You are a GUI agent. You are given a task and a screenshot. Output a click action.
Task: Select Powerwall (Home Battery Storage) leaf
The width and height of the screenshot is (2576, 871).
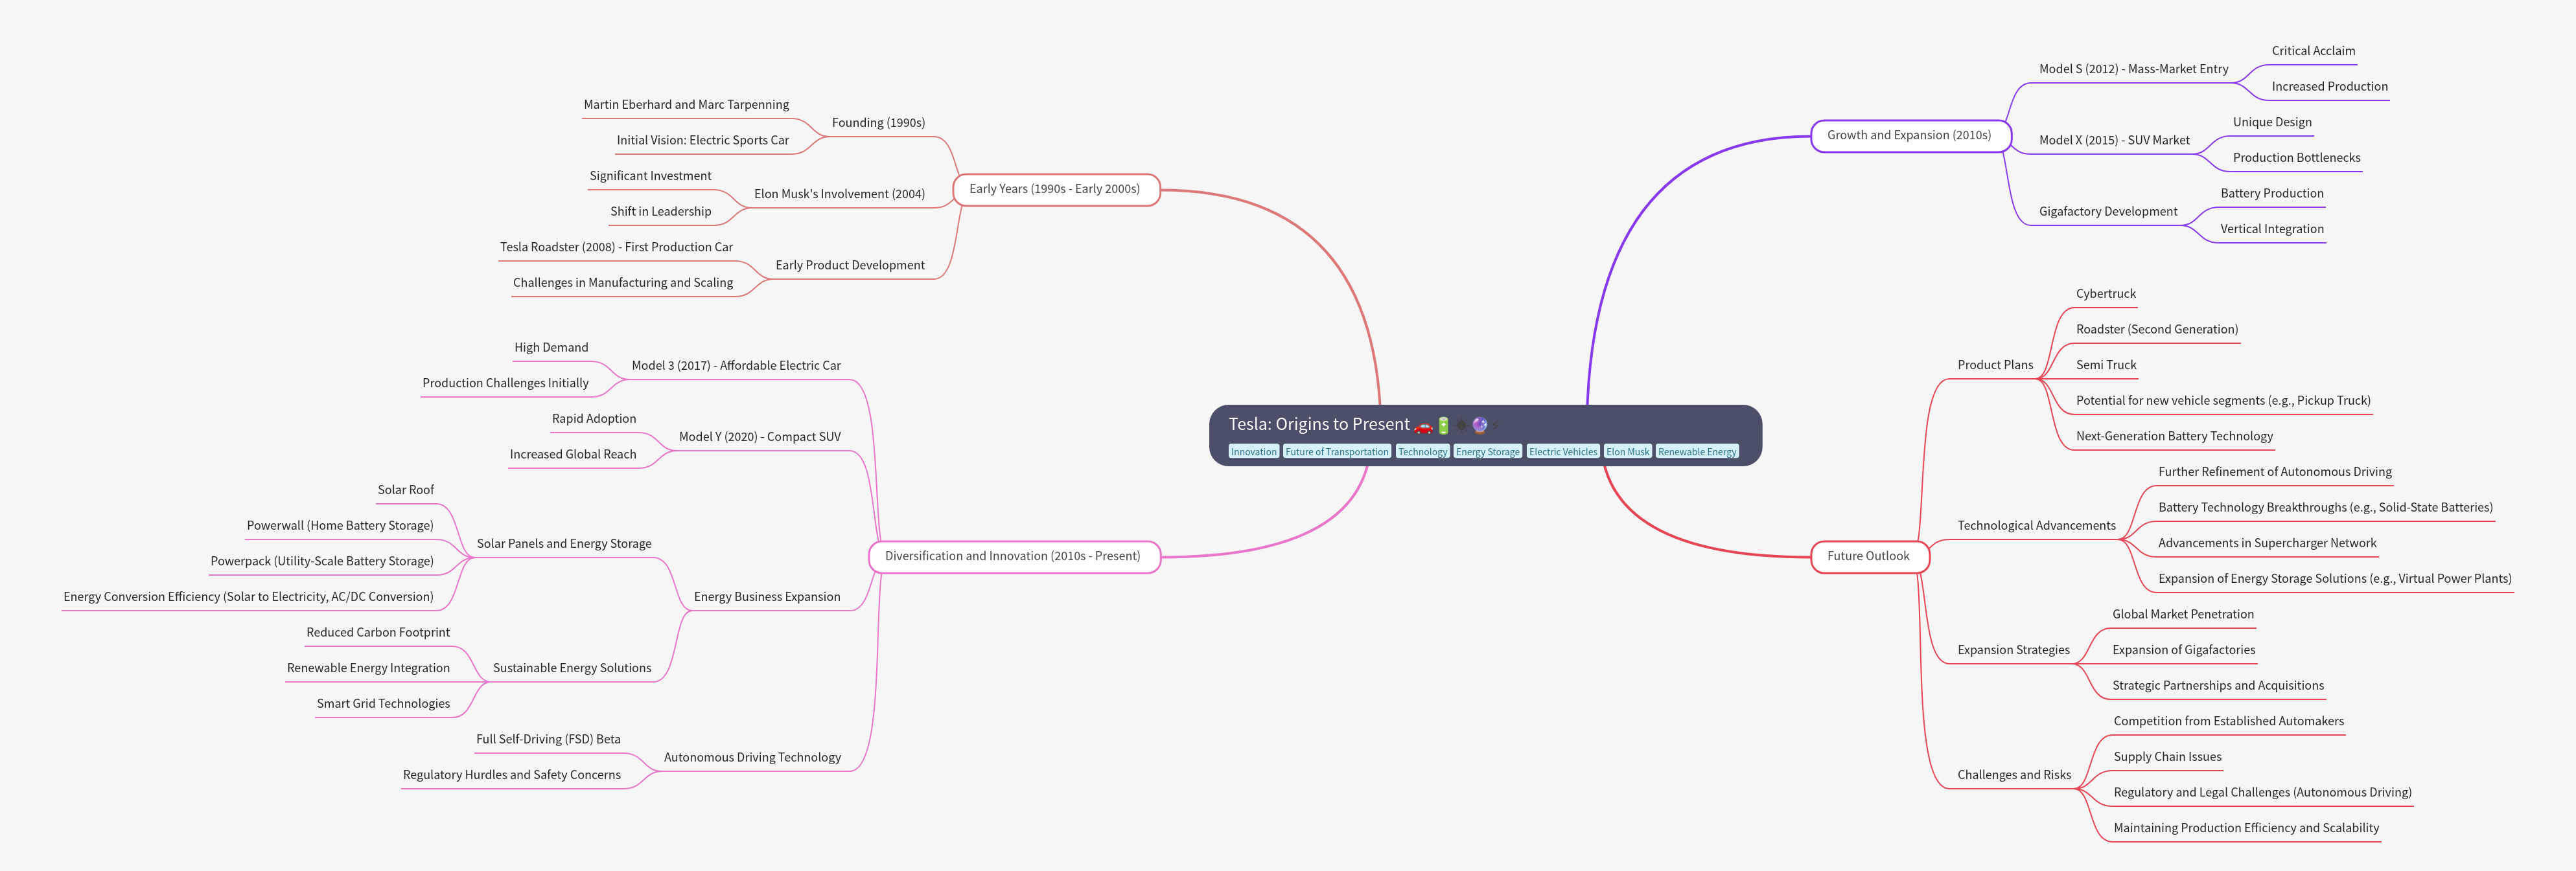[340, 525]
